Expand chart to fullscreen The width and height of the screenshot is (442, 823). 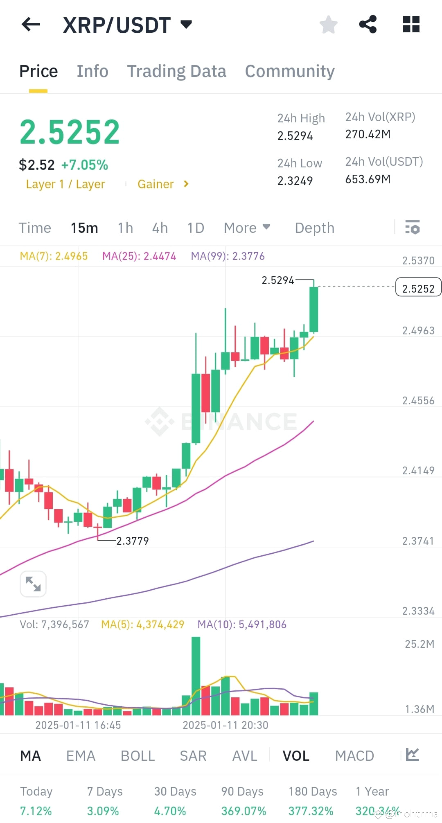tap(33, 584)
